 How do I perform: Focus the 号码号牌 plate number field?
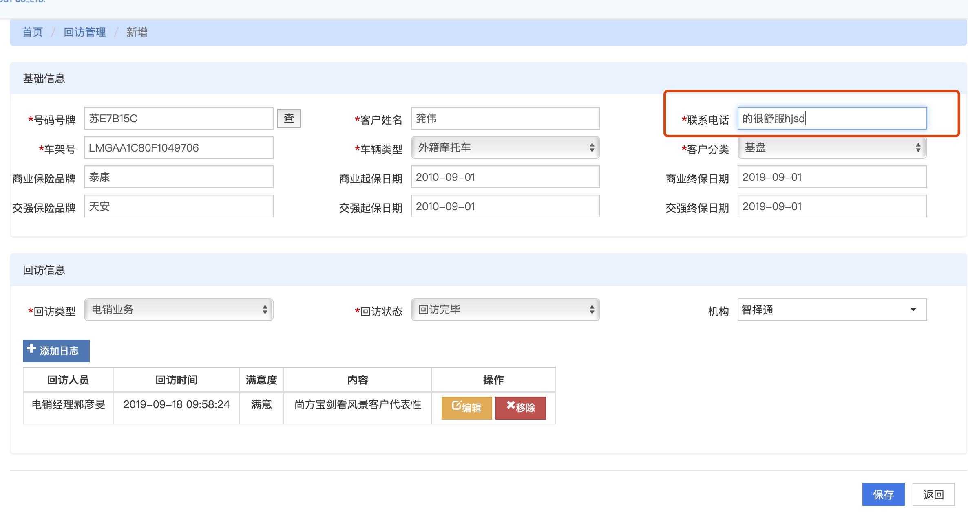(179, 119)
